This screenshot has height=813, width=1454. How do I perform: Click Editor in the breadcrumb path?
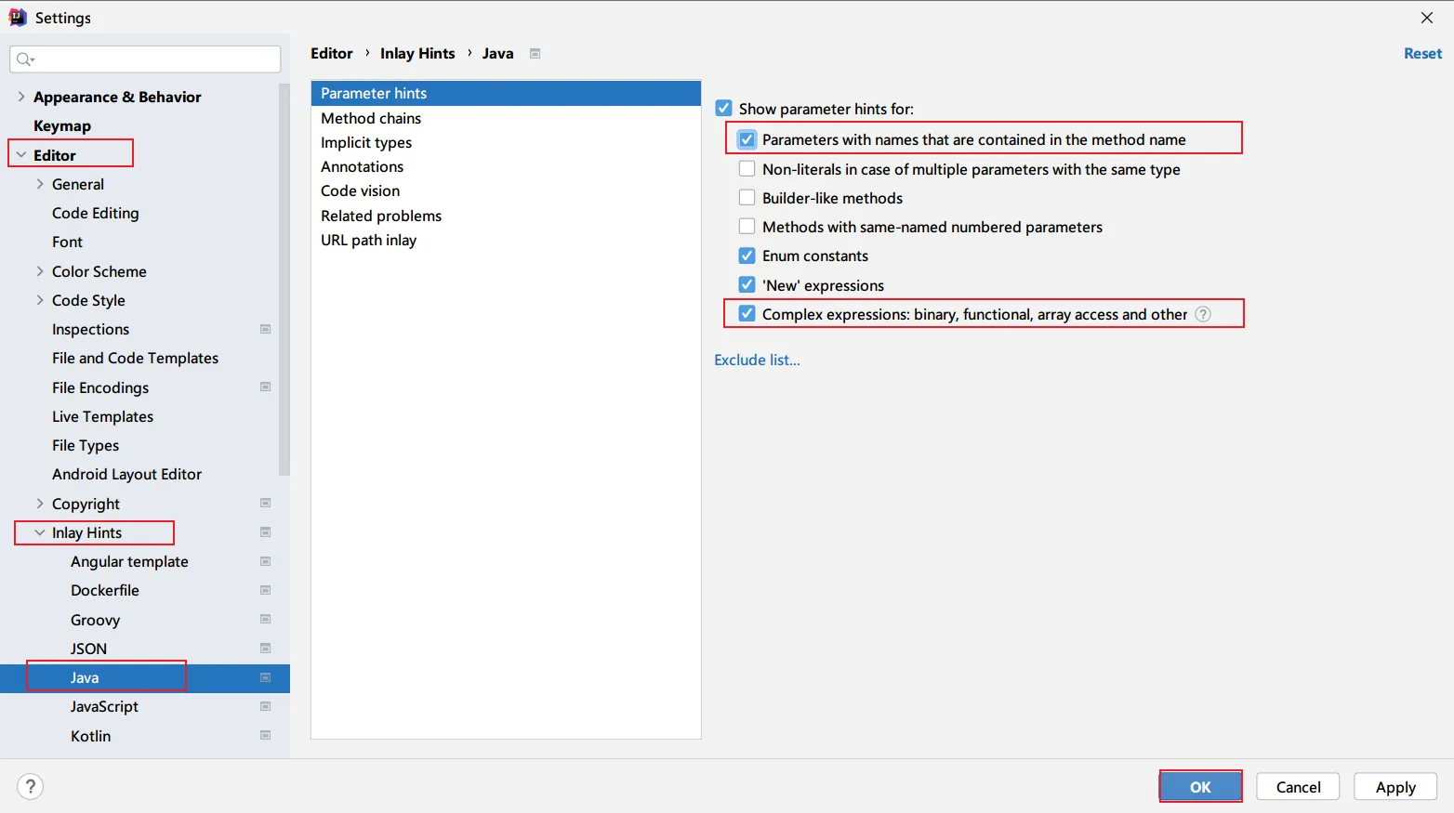coord(332,54)
